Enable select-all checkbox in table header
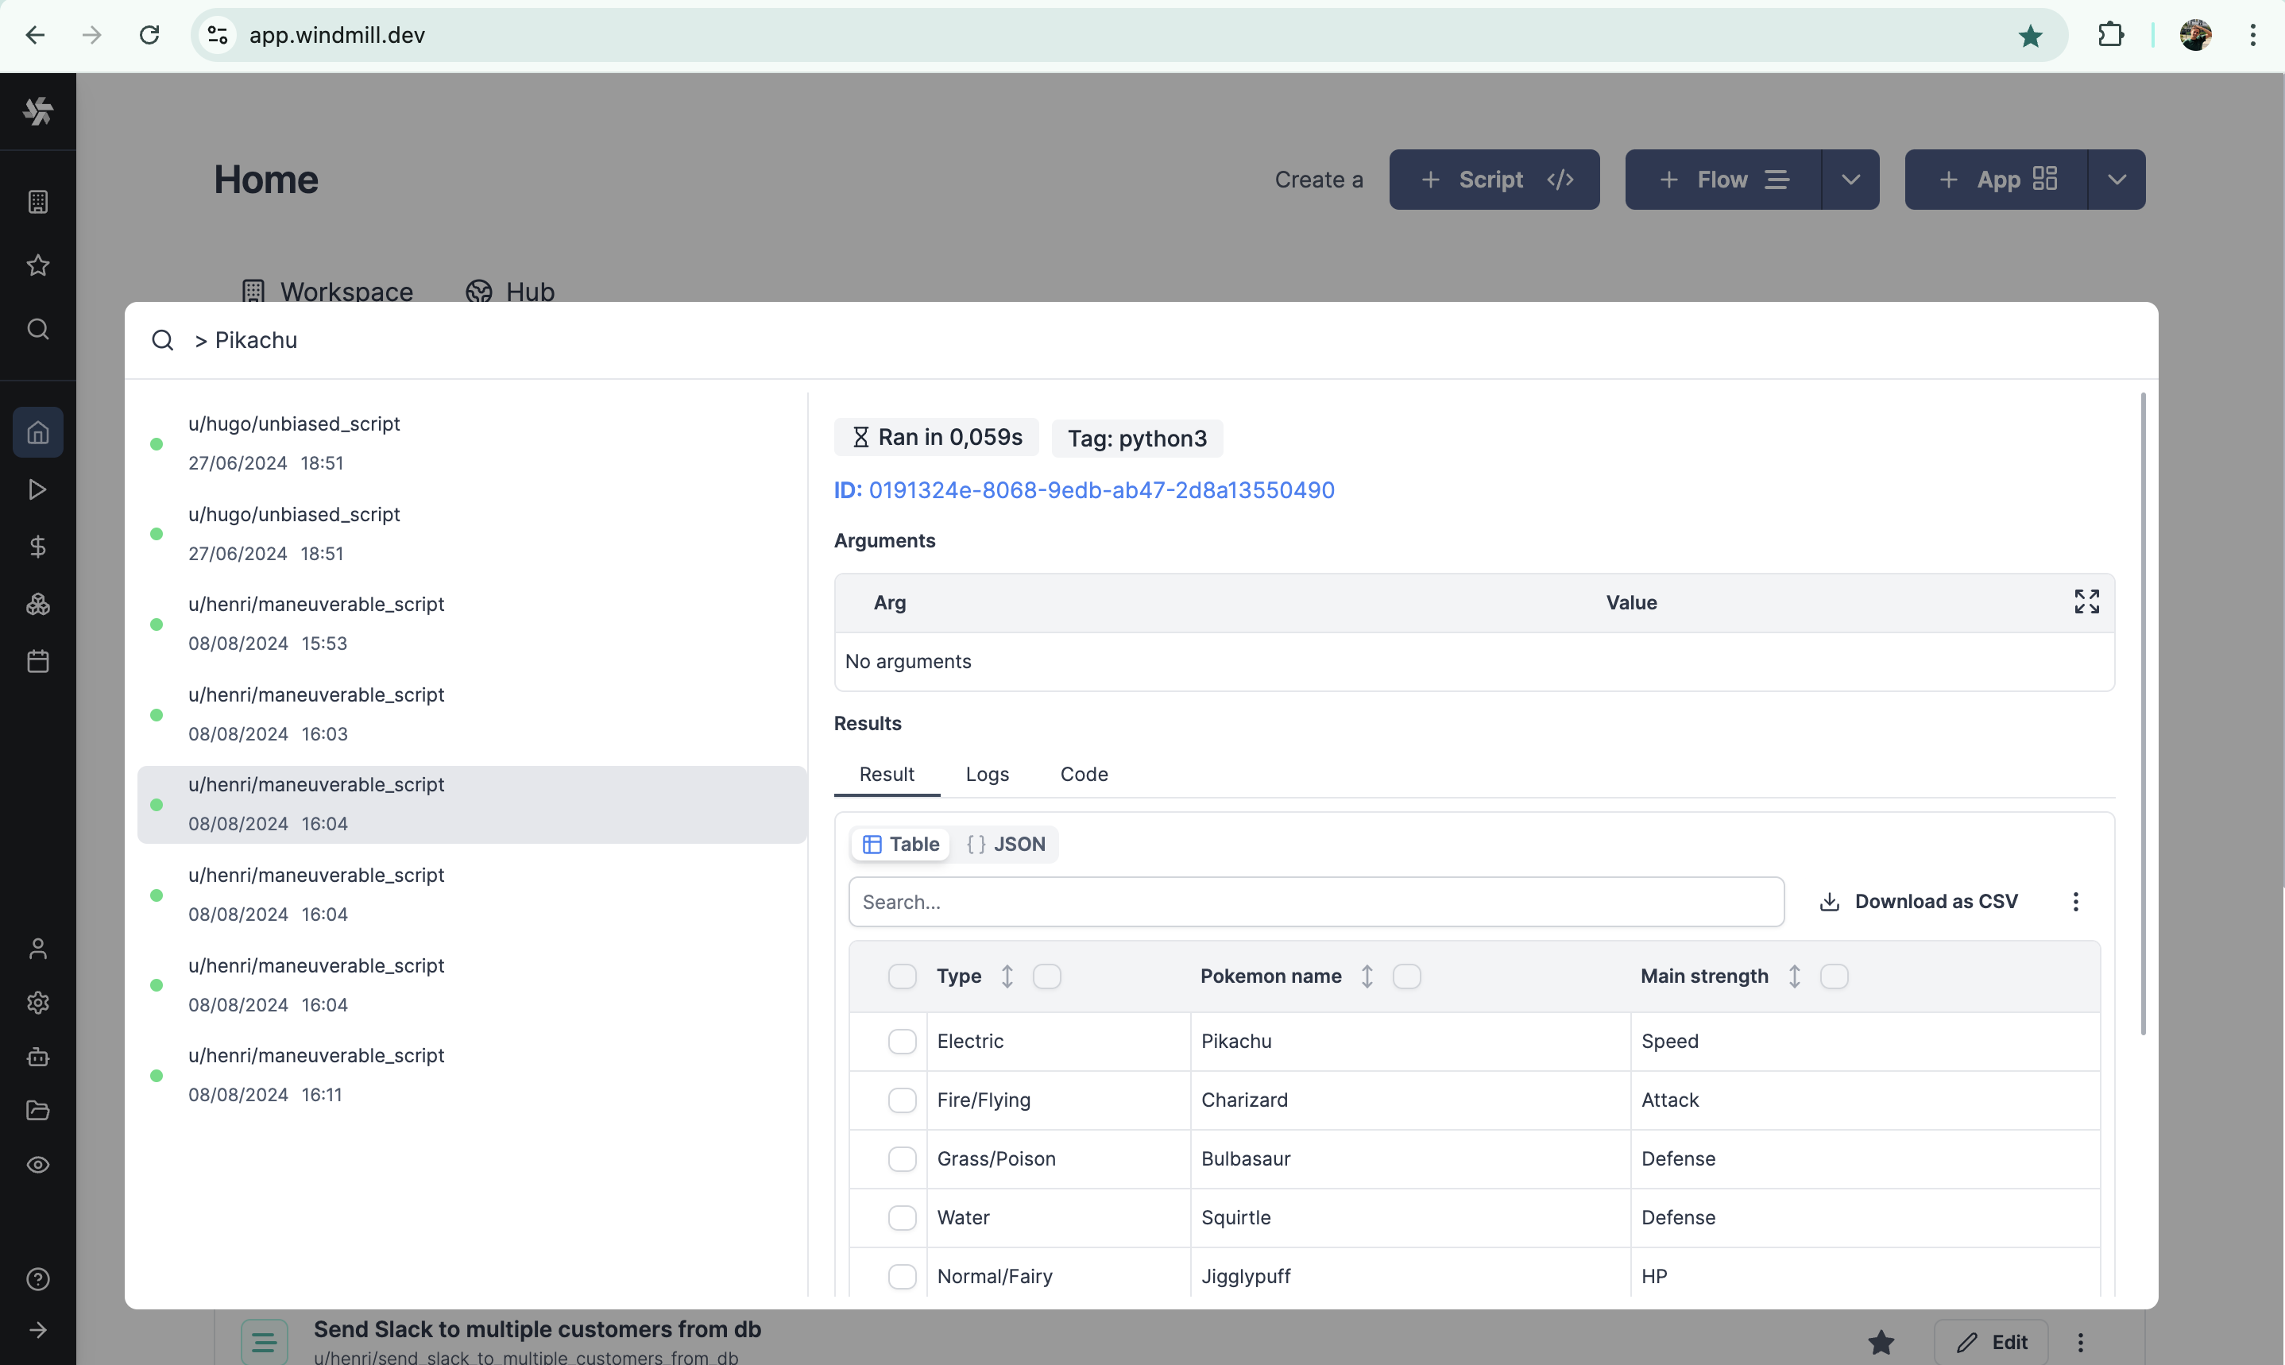Viewport: 2285px width, 1365px height. pos(903,975)
